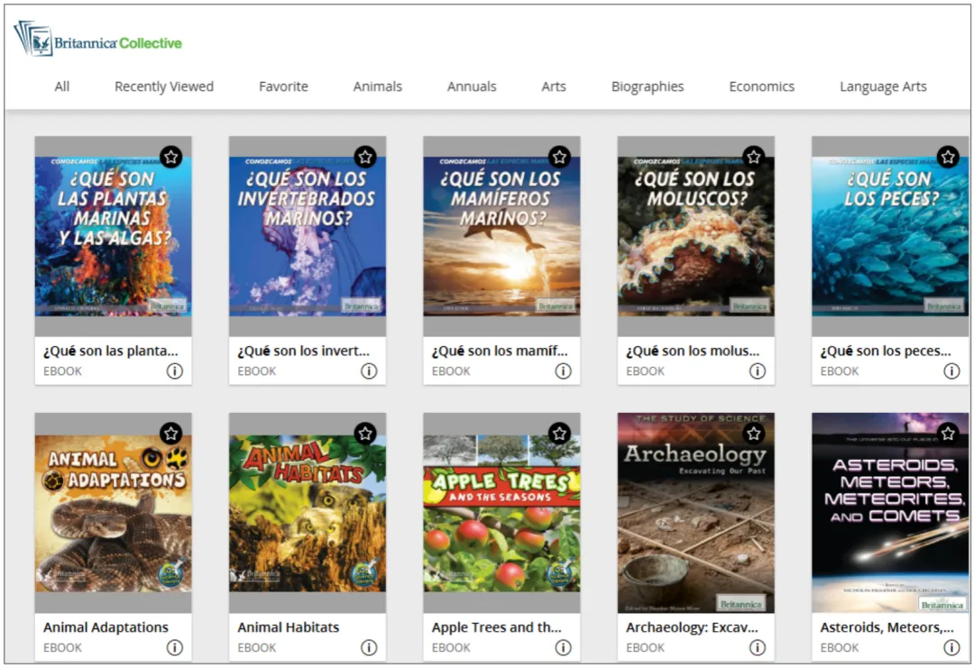Show info for Qué son las plantas ebook
The height and width of the screenshot is (668, 974).
175,371
